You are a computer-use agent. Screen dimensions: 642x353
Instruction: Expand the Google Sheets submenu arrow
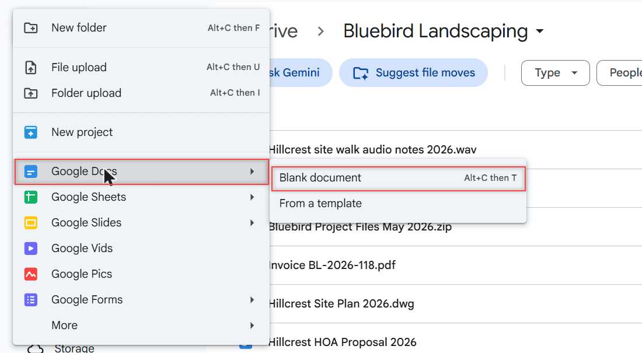tap(252, 197)
